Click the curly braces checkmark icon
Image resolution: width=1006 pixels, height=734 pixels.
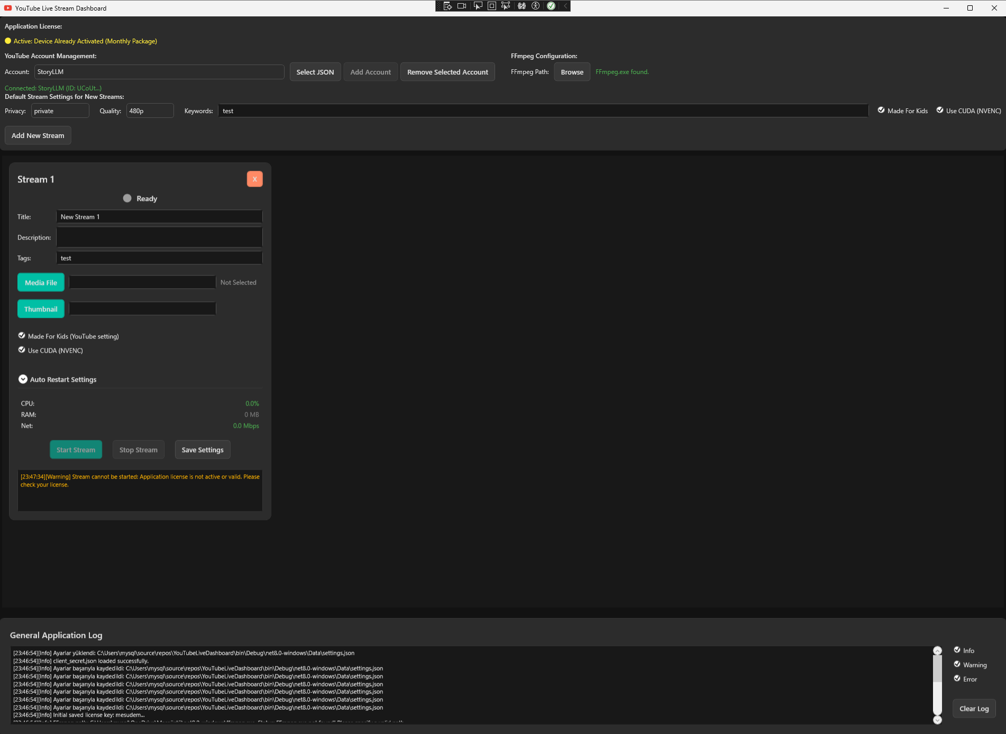[522, 6]
